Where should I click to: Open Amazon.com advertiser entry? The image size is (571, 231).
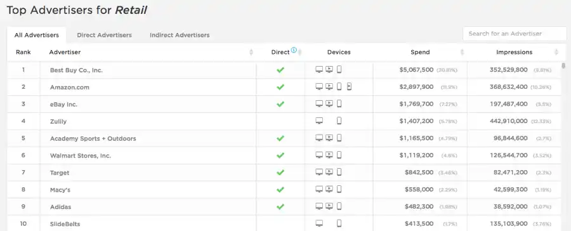pos(70,88)
